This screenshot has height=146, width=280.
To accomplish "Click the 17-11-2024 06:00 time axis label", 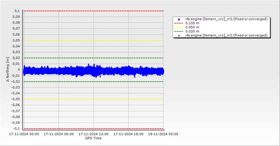I will coord(59,134).
